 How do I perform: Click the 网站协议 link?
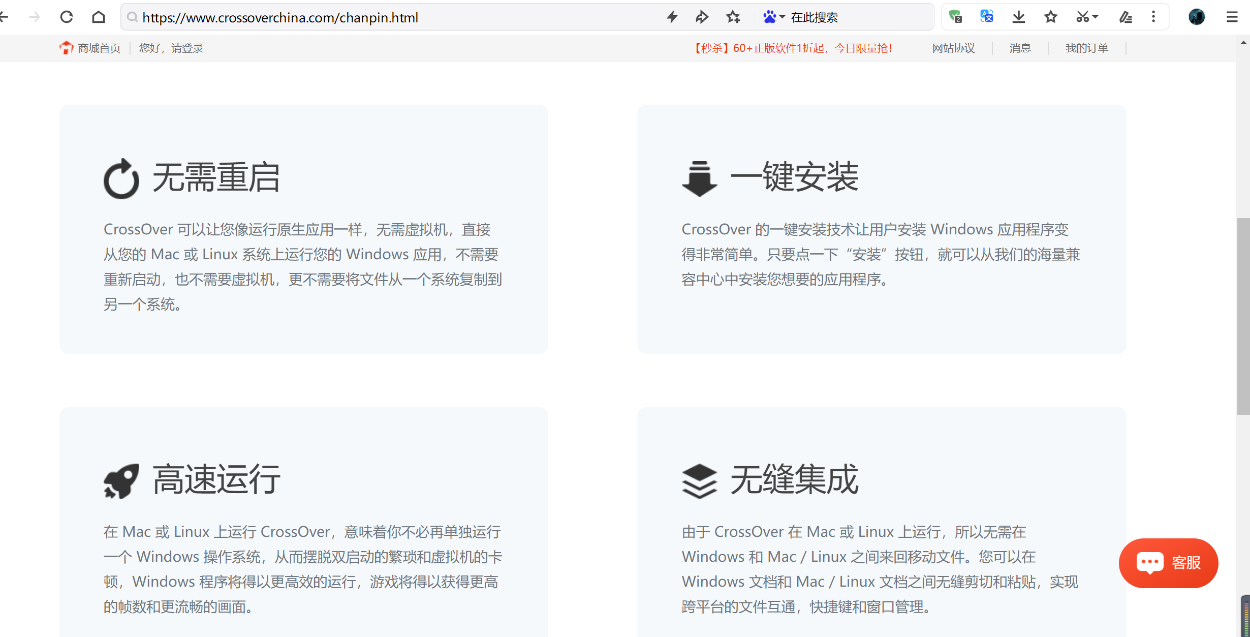(x=953, y=48)
